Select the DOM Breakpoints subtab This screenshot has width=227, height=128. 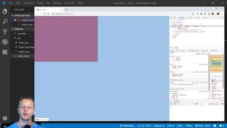[194, 50]
